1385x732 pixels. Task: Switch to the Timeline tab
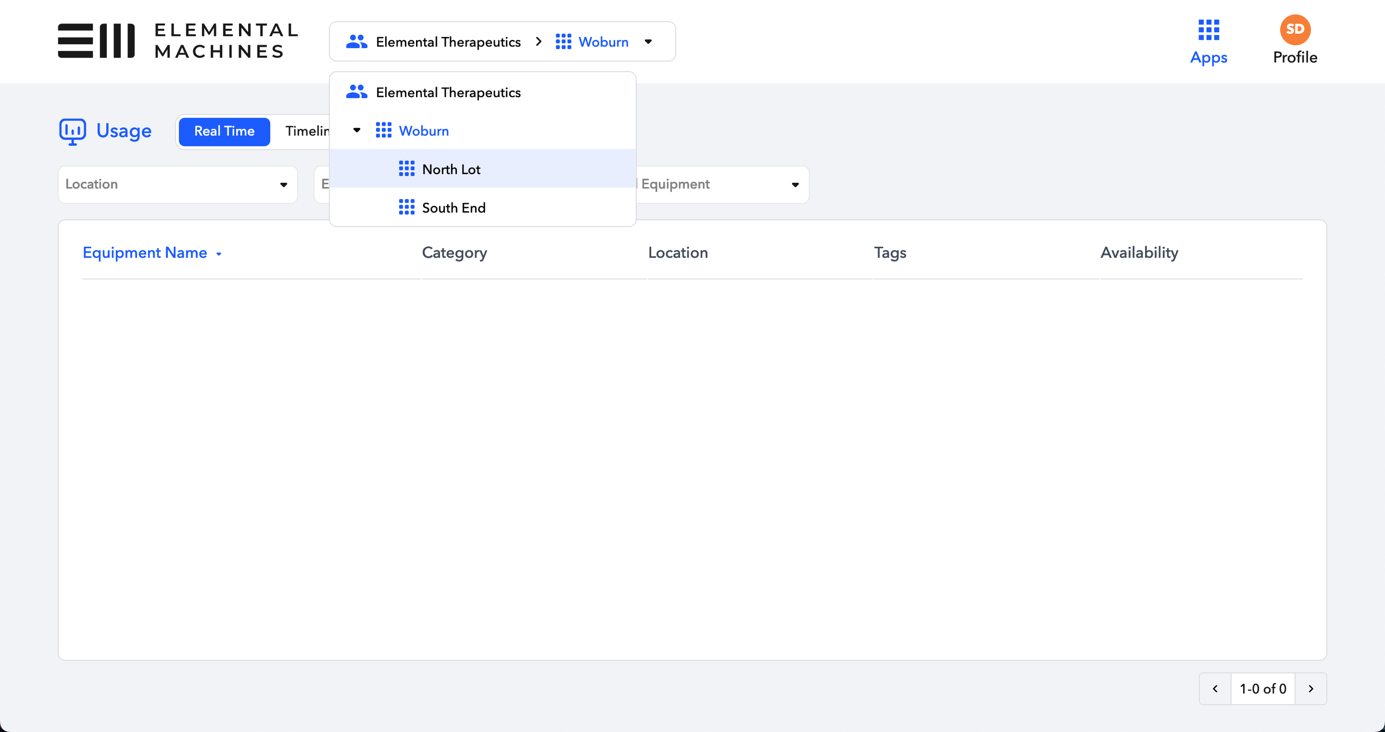[x=307, y=131]
